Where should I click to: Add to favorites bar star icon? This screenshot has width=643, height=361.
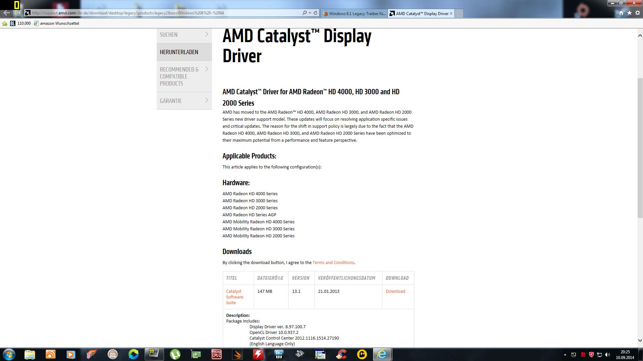click(x=5, y=23)
